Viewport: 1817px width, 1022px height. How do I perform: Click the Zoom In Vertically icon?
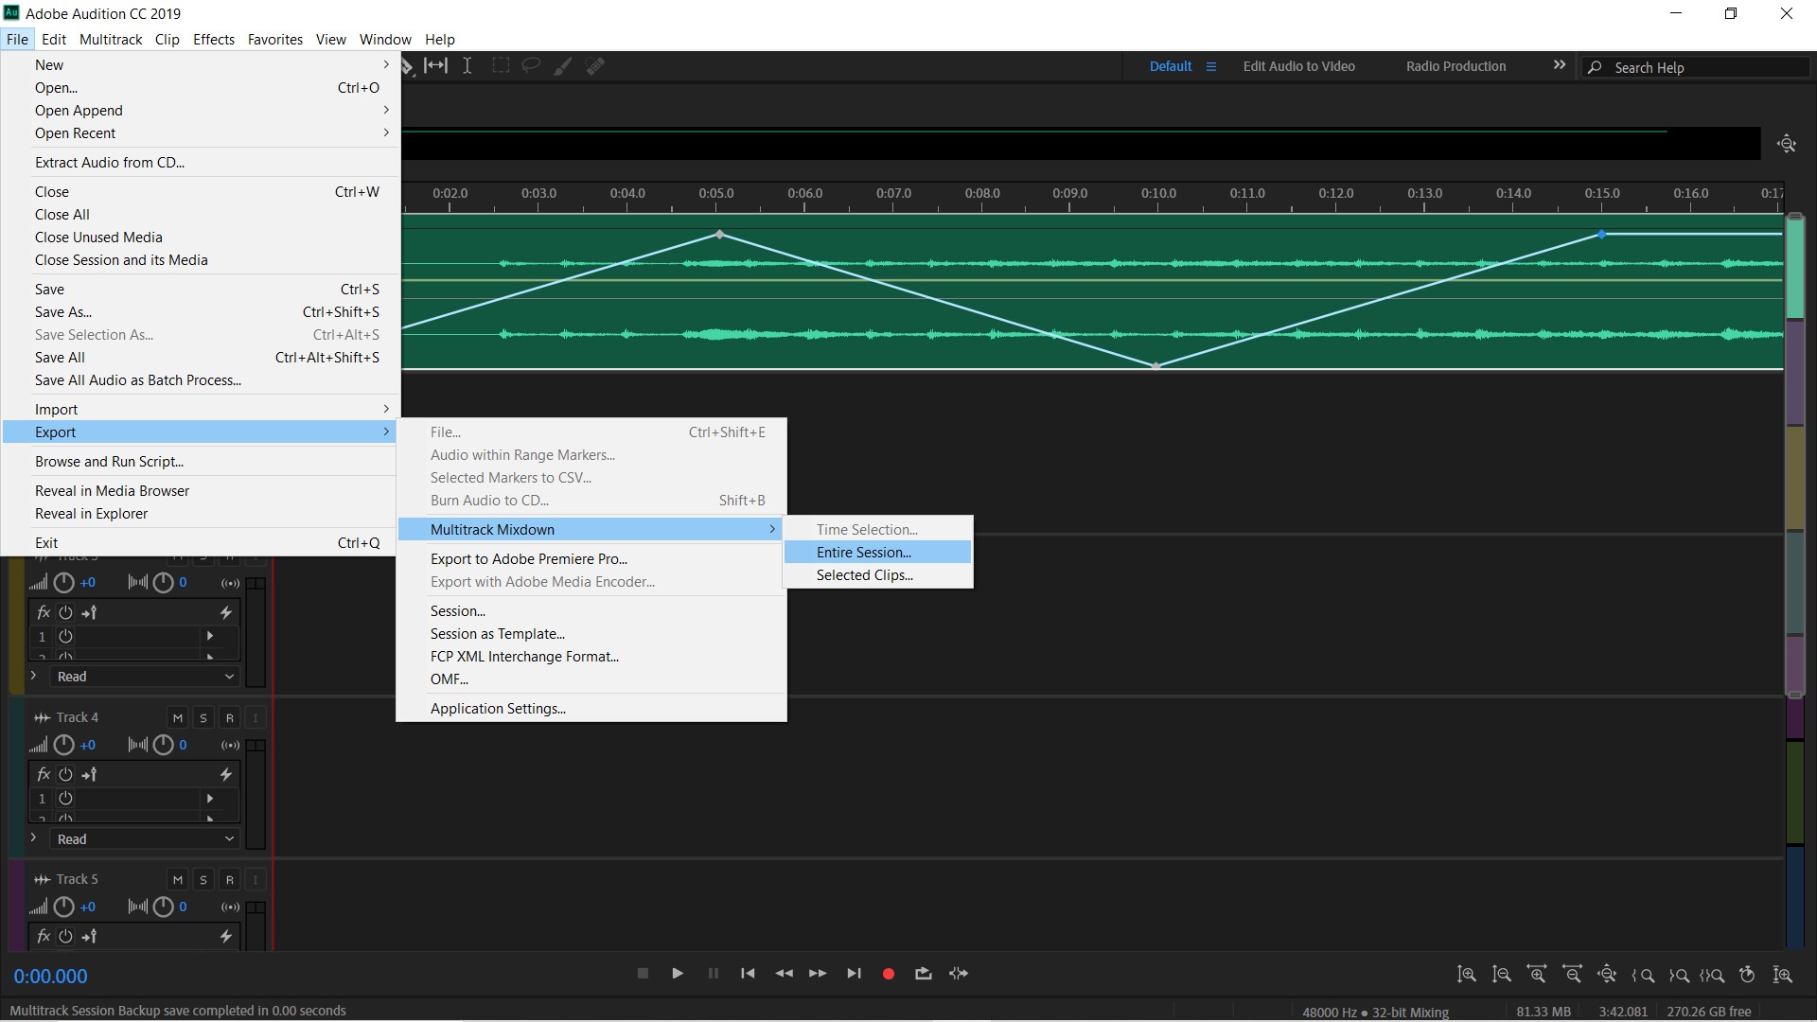point(1466,975)
